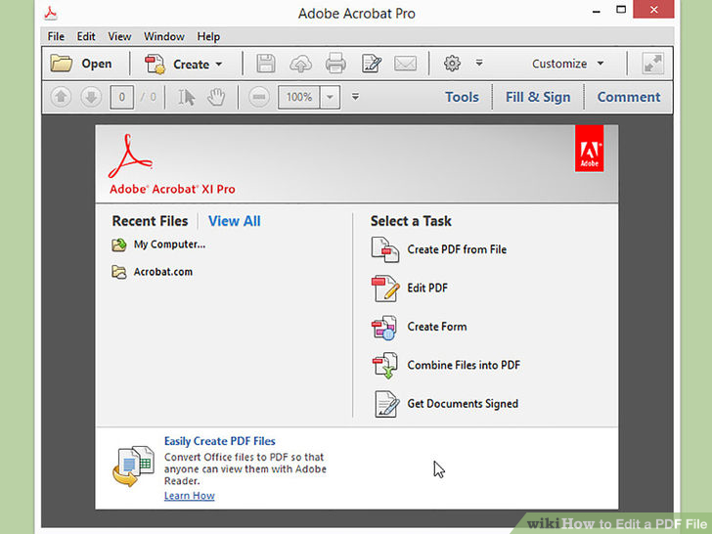
Task: Click the Open folder icon
Action: pos(62,64)
